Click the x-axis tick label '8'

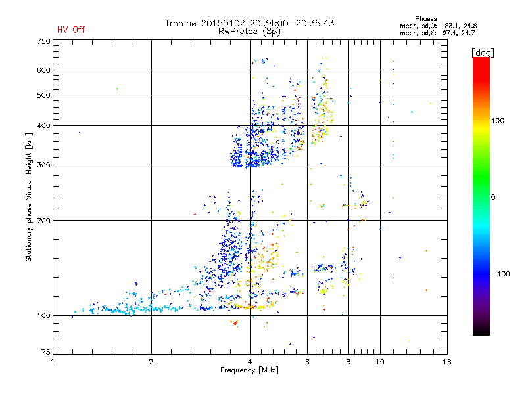pyautogui.click(x=348, y=362)
